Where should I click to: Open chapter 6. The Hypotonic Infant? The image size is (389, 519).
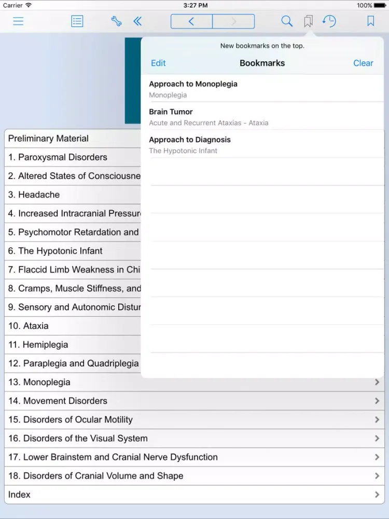73,251
